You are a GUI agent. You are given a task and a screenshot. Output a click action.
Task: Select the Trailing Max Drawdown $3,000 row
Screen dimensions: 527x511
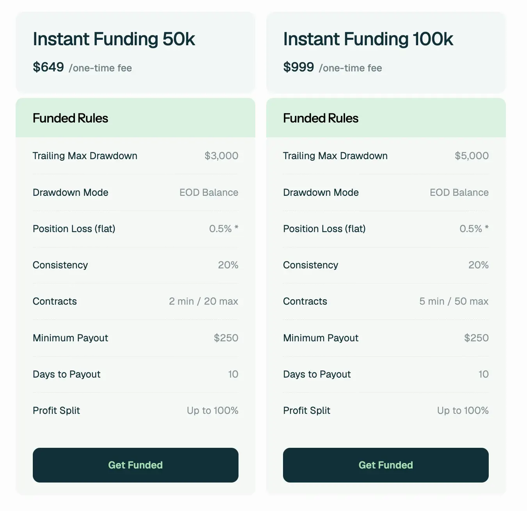(135, 156)
